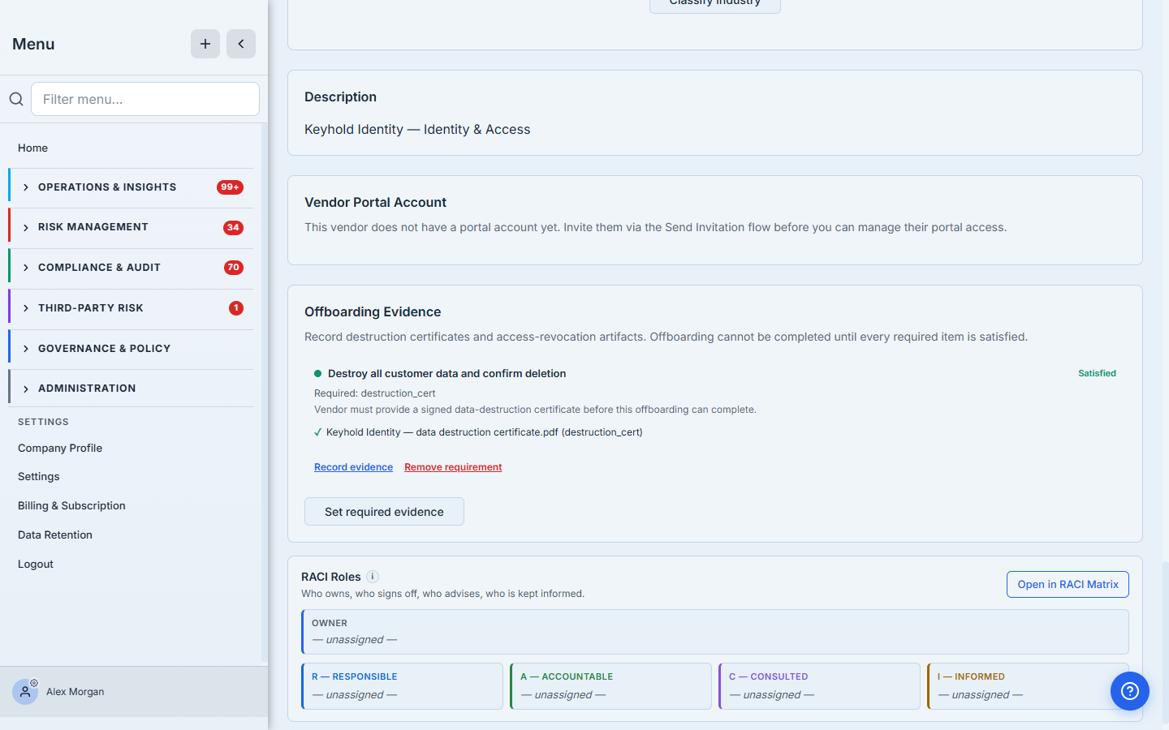The height and width of the screenshot is (730, 1169).
Task: Click the Required: destruction_cert text
Action: coord(375,393)
